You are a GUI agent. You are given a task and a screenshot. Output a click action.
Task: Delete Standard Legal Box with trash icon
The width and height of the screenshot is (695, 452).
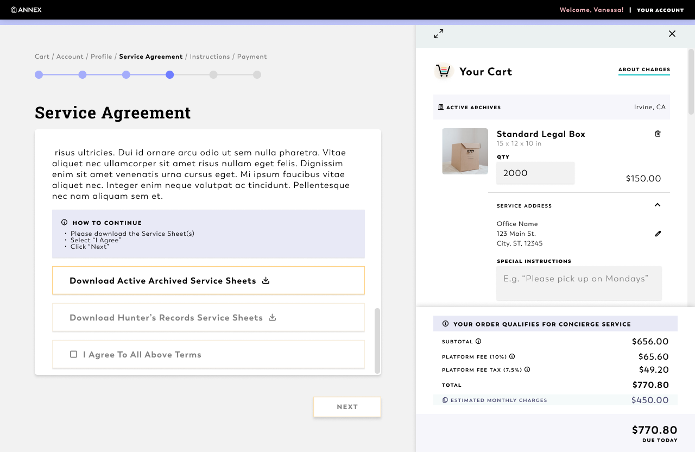pos(658,134)
